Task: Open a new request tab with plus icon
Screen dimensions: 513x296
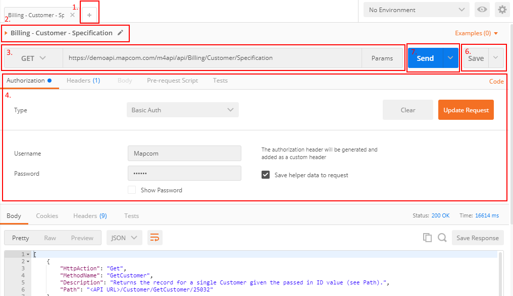Action: pyautogui.click(x=89, y=15)
